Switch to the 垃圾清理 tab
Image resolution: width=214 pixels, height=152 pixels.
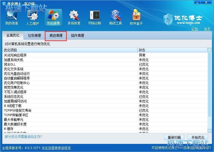click(34, 35)
